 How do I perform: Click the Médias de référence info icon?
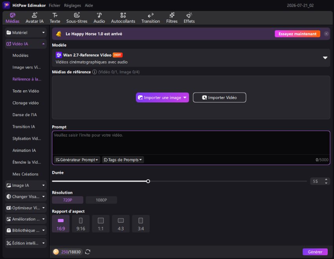point(94,72)
